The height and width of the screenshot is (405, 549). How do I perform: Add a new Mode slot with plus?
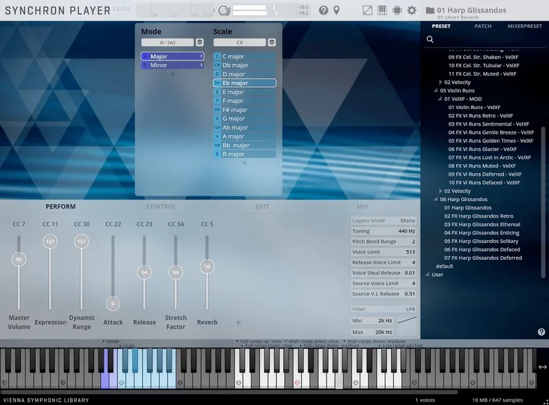click(x=172, y=74)
